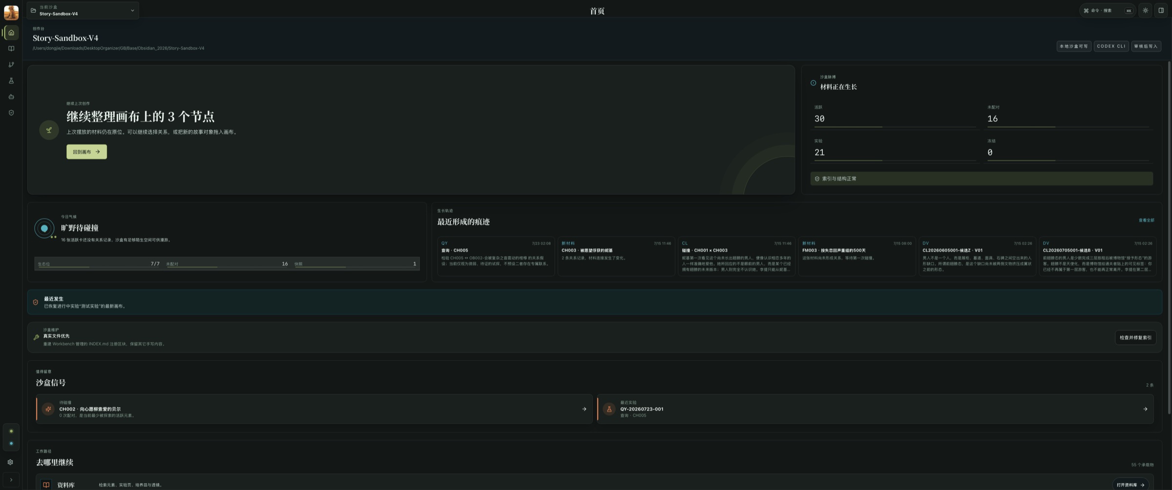Open trace card CL20260605001-候选Z · V01

tap(977, 256)
